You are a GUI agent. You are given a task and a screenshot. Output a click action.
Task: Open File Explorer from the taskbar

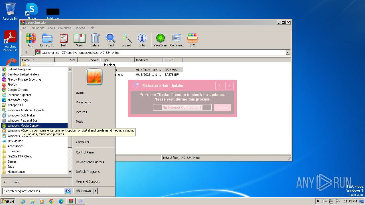[x=32, y=201]
